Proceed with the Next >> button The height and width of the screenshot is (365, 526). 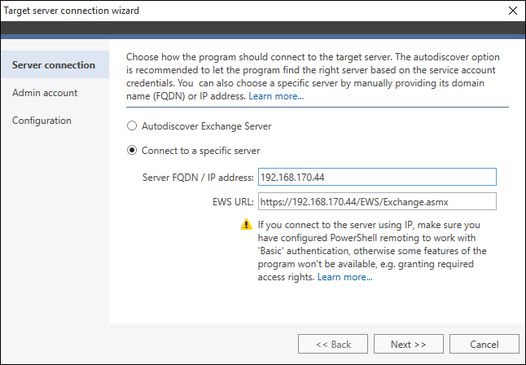coord(409,344)
